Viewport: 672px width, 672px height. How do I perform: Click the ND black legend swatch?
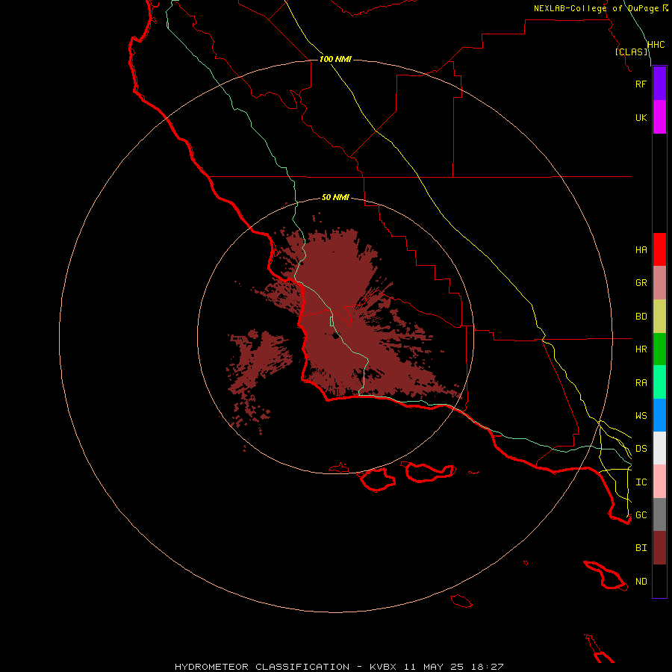point(659,581)
